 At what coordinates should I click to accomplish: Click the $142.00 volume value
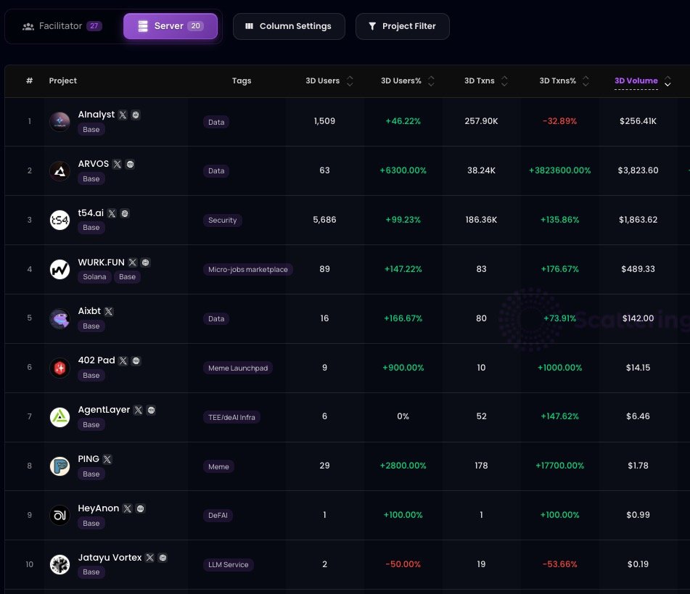pos(638,318)
